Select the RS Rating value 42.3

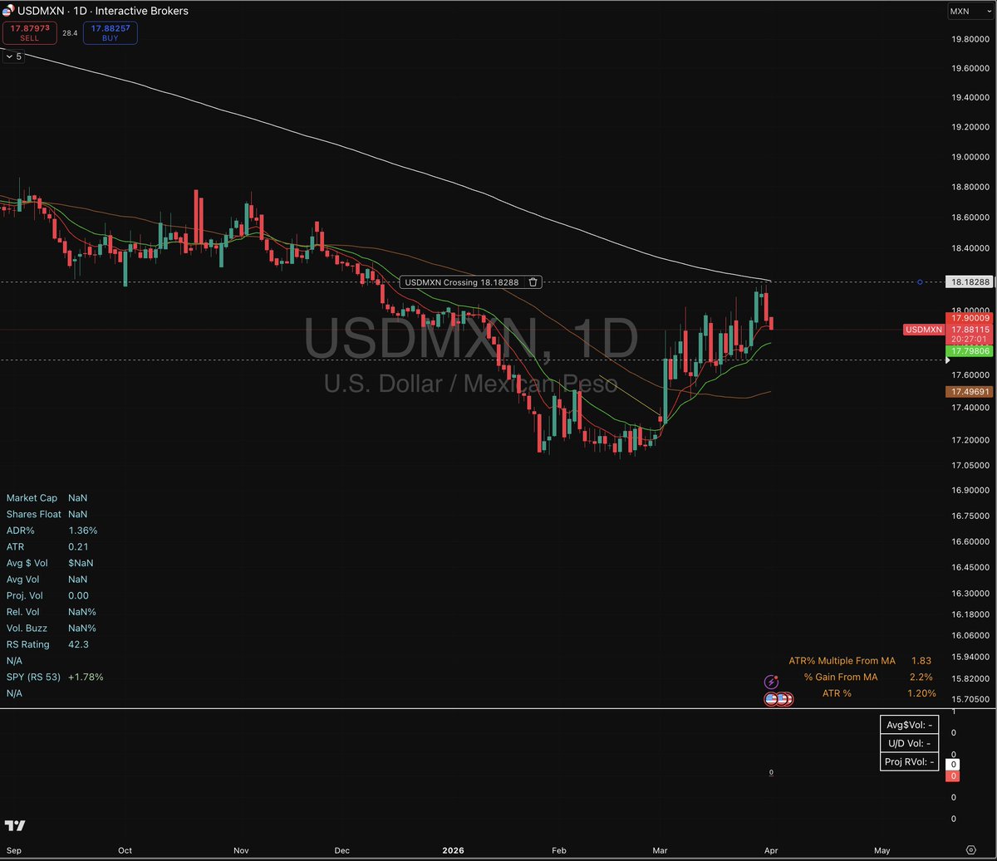[78, 644]
